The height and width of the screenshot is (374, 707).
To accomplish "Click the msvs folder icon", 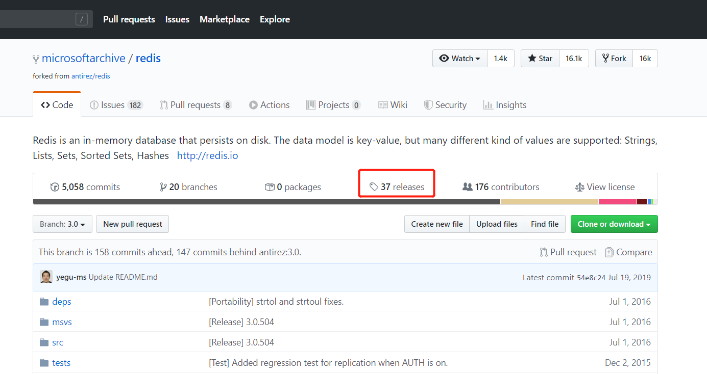I will 44,322.
